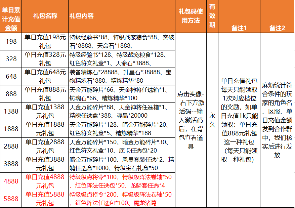Select the '单日充值888元礼包' name cell
295x208 pixels.
45,94
